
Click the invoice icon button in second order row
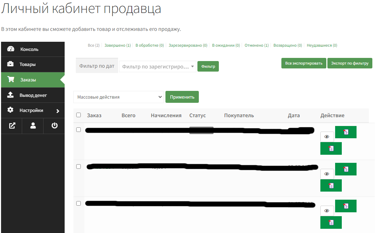[x=346, y=169]
